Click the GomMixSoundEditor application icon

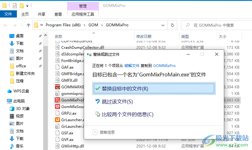[58, 107]
